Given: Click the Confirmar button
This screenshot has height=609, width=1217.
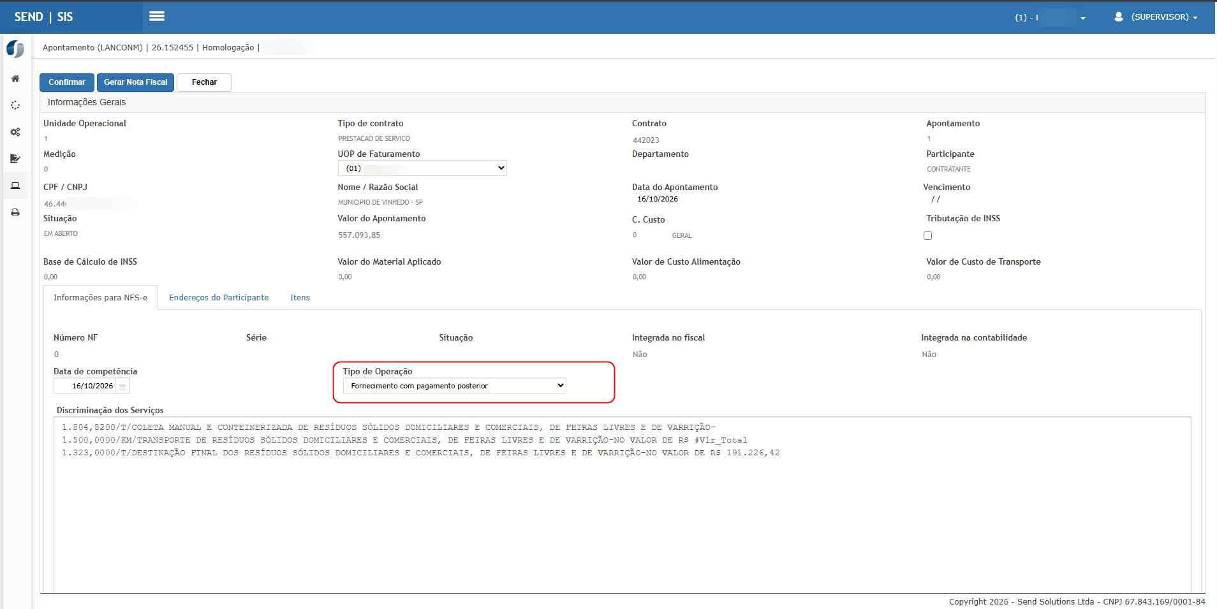Looking at the screenshot, I should click(67, 82).
